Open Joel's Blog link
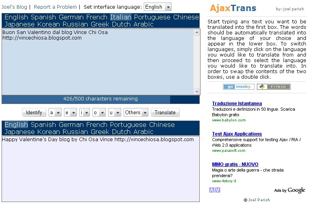 (14, 7)
